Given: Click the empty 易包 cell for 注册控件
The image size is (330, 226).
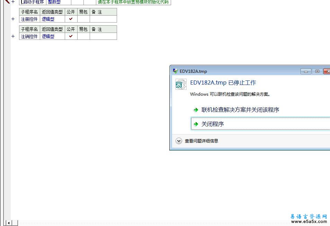Looking at the screenshot, I should pyautogui.click(x=83, y=19).
